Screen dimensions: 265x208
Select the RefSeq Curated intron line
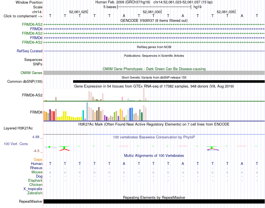pyautogui.click(x=154, y=51)
